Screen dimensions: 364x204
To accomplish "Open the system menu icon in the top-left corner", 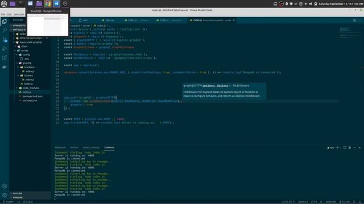I will 4,3.
